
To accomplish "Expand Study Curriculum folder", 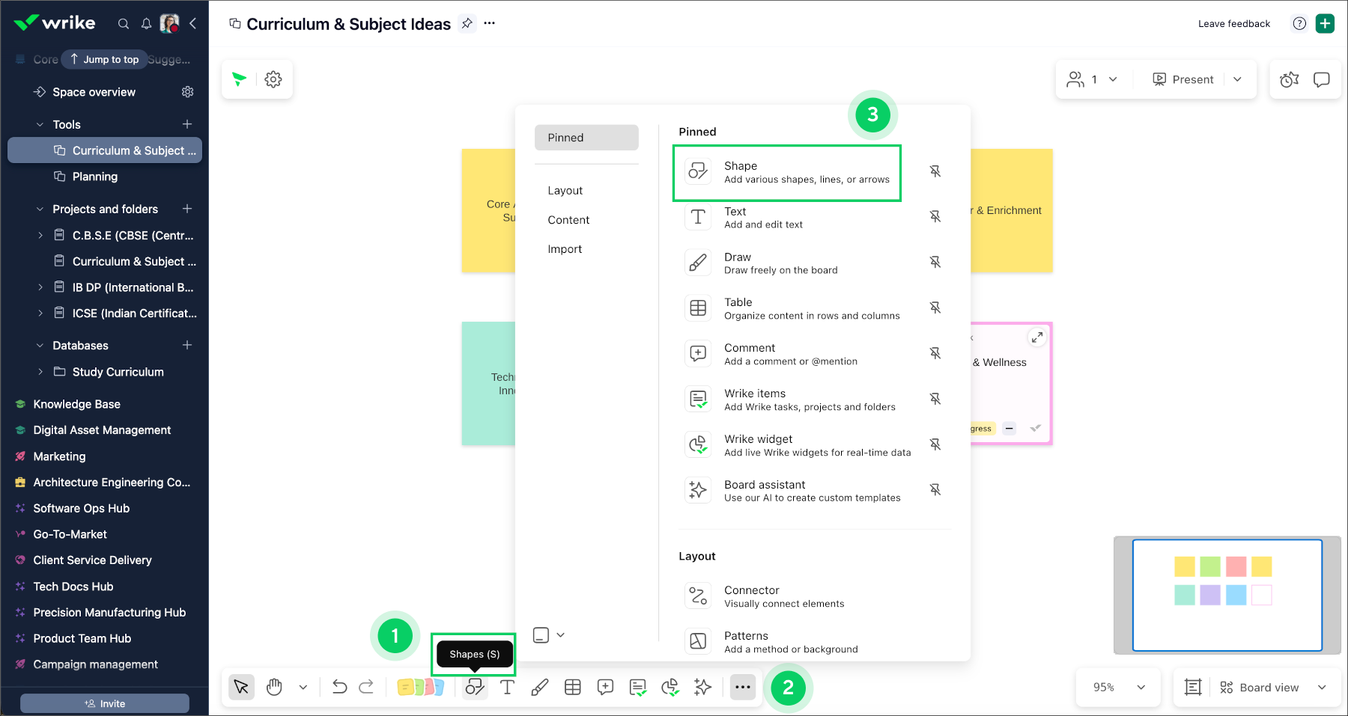I will point(40,371).
